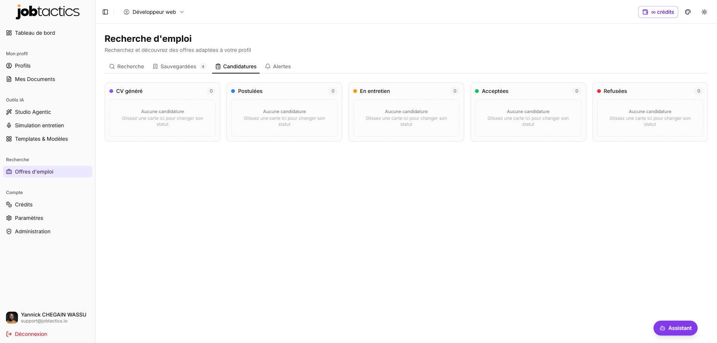Switch to the Sauvegardées tab
Image resolution: width=717 pixels, height=343 pixels.
[179, 66]
